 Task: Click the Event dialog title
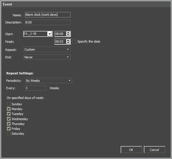(7, 4)
